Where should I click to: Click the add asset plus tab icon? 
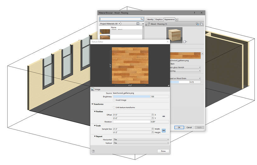pyautogui.click(x=177, y=19)
